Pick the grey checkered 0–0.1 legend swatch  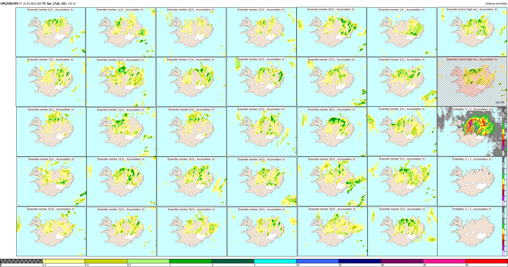(21, 261)
